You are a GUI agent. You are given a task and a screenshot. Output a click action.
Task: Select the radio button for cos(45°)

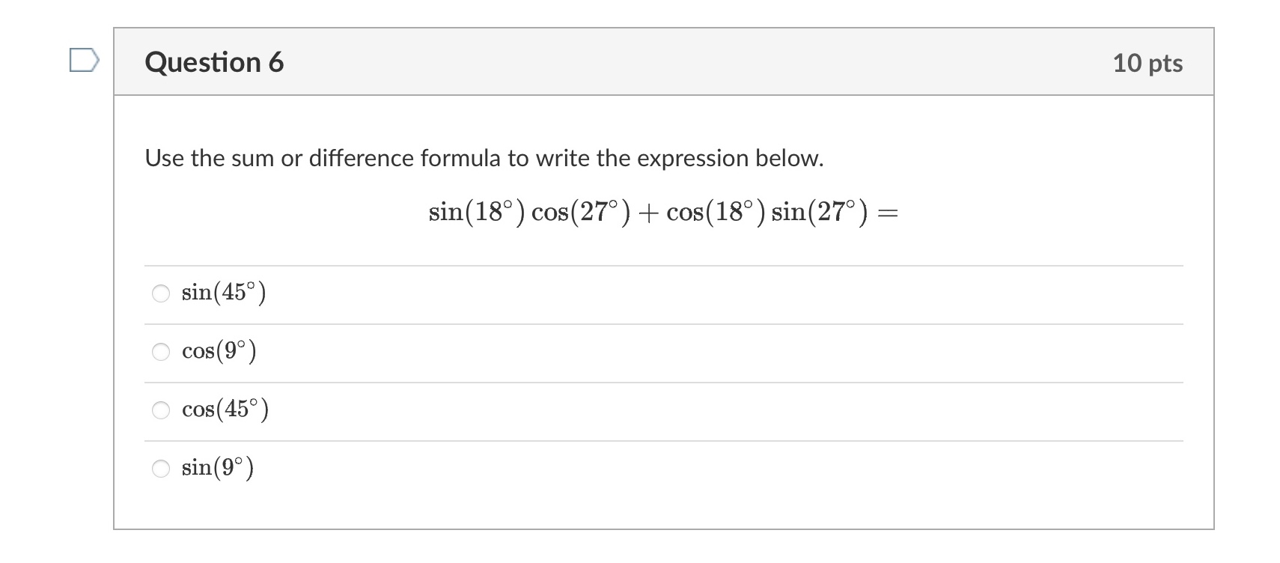[x=160, y=410]
